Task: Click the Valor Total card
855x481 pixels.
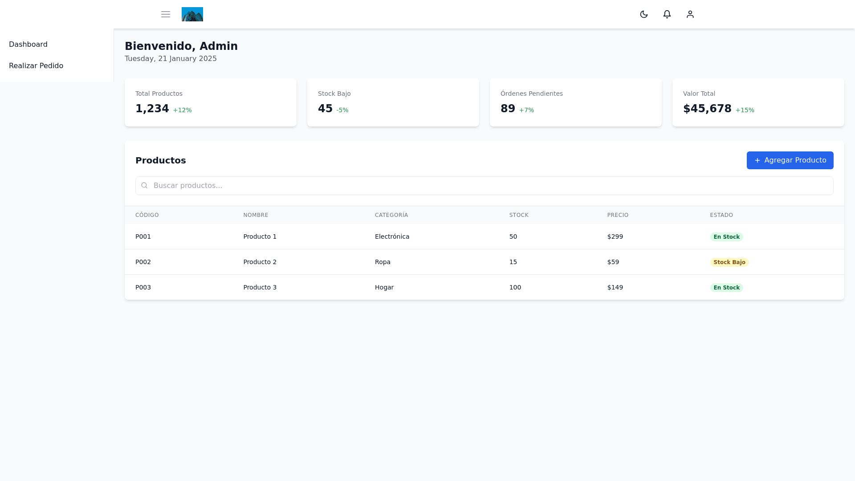Action: [x=758, y=102]
